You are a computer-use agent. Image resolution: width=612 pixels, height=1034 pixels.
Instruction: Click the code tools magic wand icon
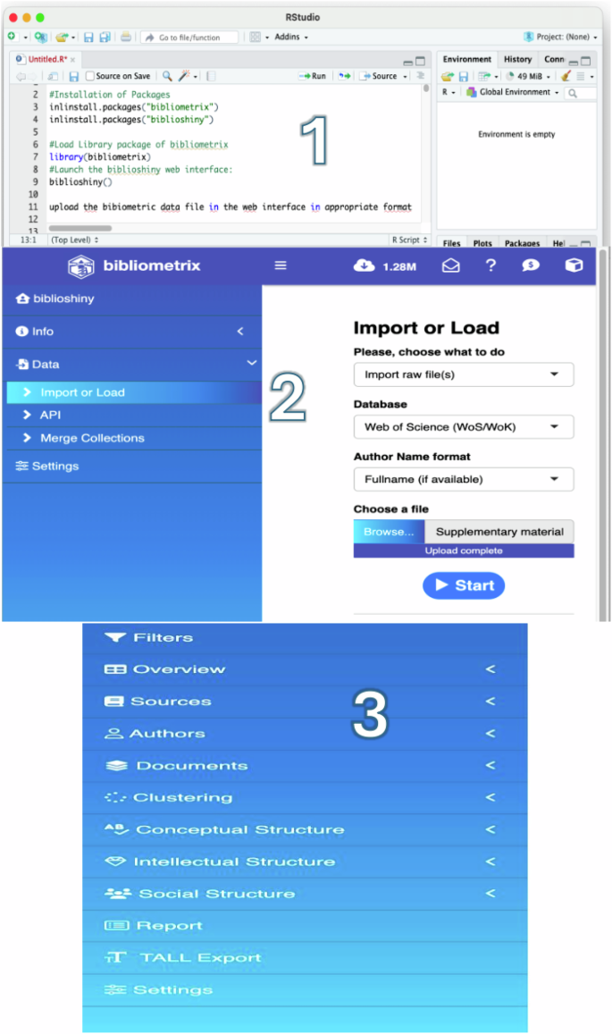(x=185, y=76)
